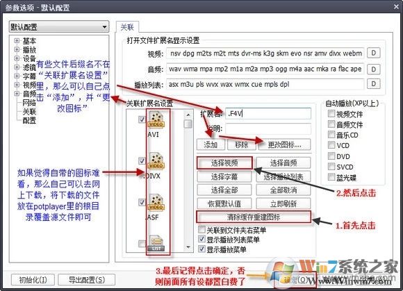The width and height of the screenshot is (403, 291).
Task: Click 清除缓存重建图标 button
Action: click(x=254, y=217)
